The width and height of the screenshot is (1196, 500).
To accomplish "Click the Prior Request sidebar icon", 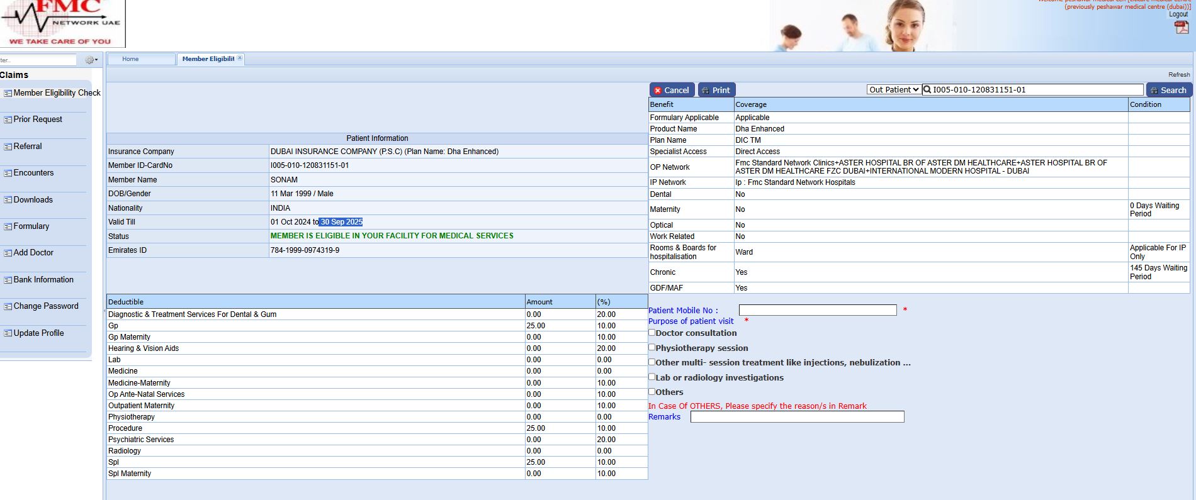I will point(8,119).
